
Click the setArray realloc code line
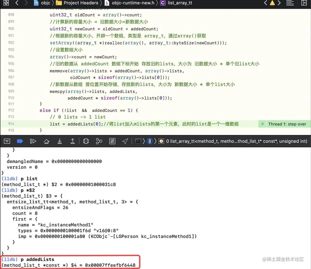(138, 43)
